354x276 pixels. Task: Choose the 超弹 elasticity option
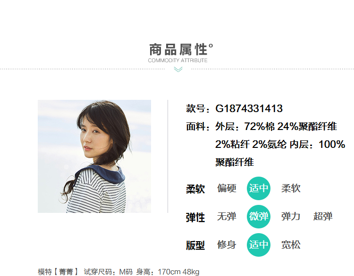323,217
